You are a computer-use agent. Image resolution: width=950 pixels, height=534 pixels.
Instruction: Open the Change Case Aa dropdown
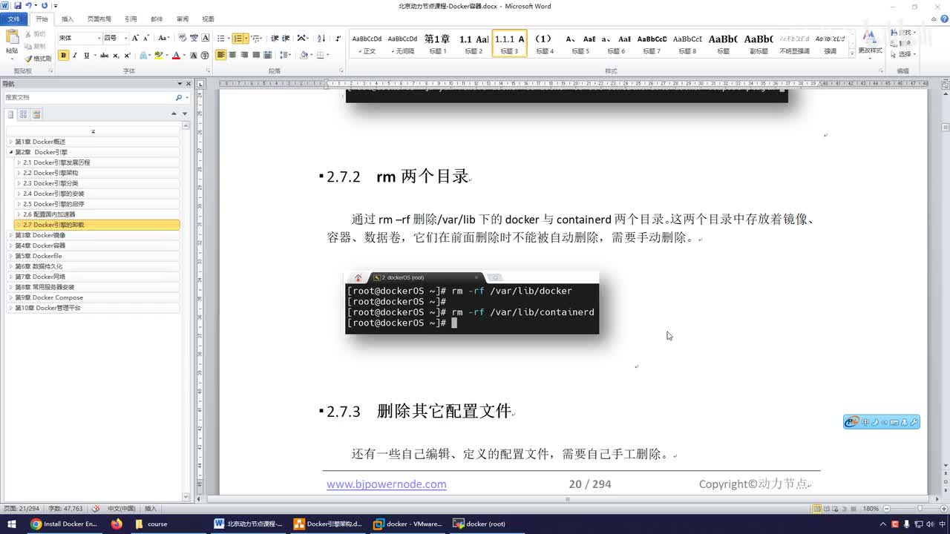coord(163,38)
